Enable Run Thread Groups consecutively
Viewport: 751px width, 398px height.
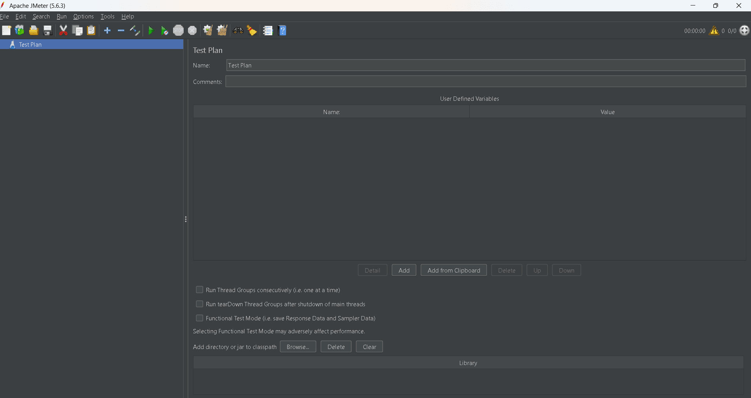pos(199,289)
